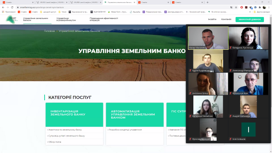Viewport: 272px width, 153px height.
Task: Click the address bar URL
Action: pyautogui.click(x=42, y=8)
